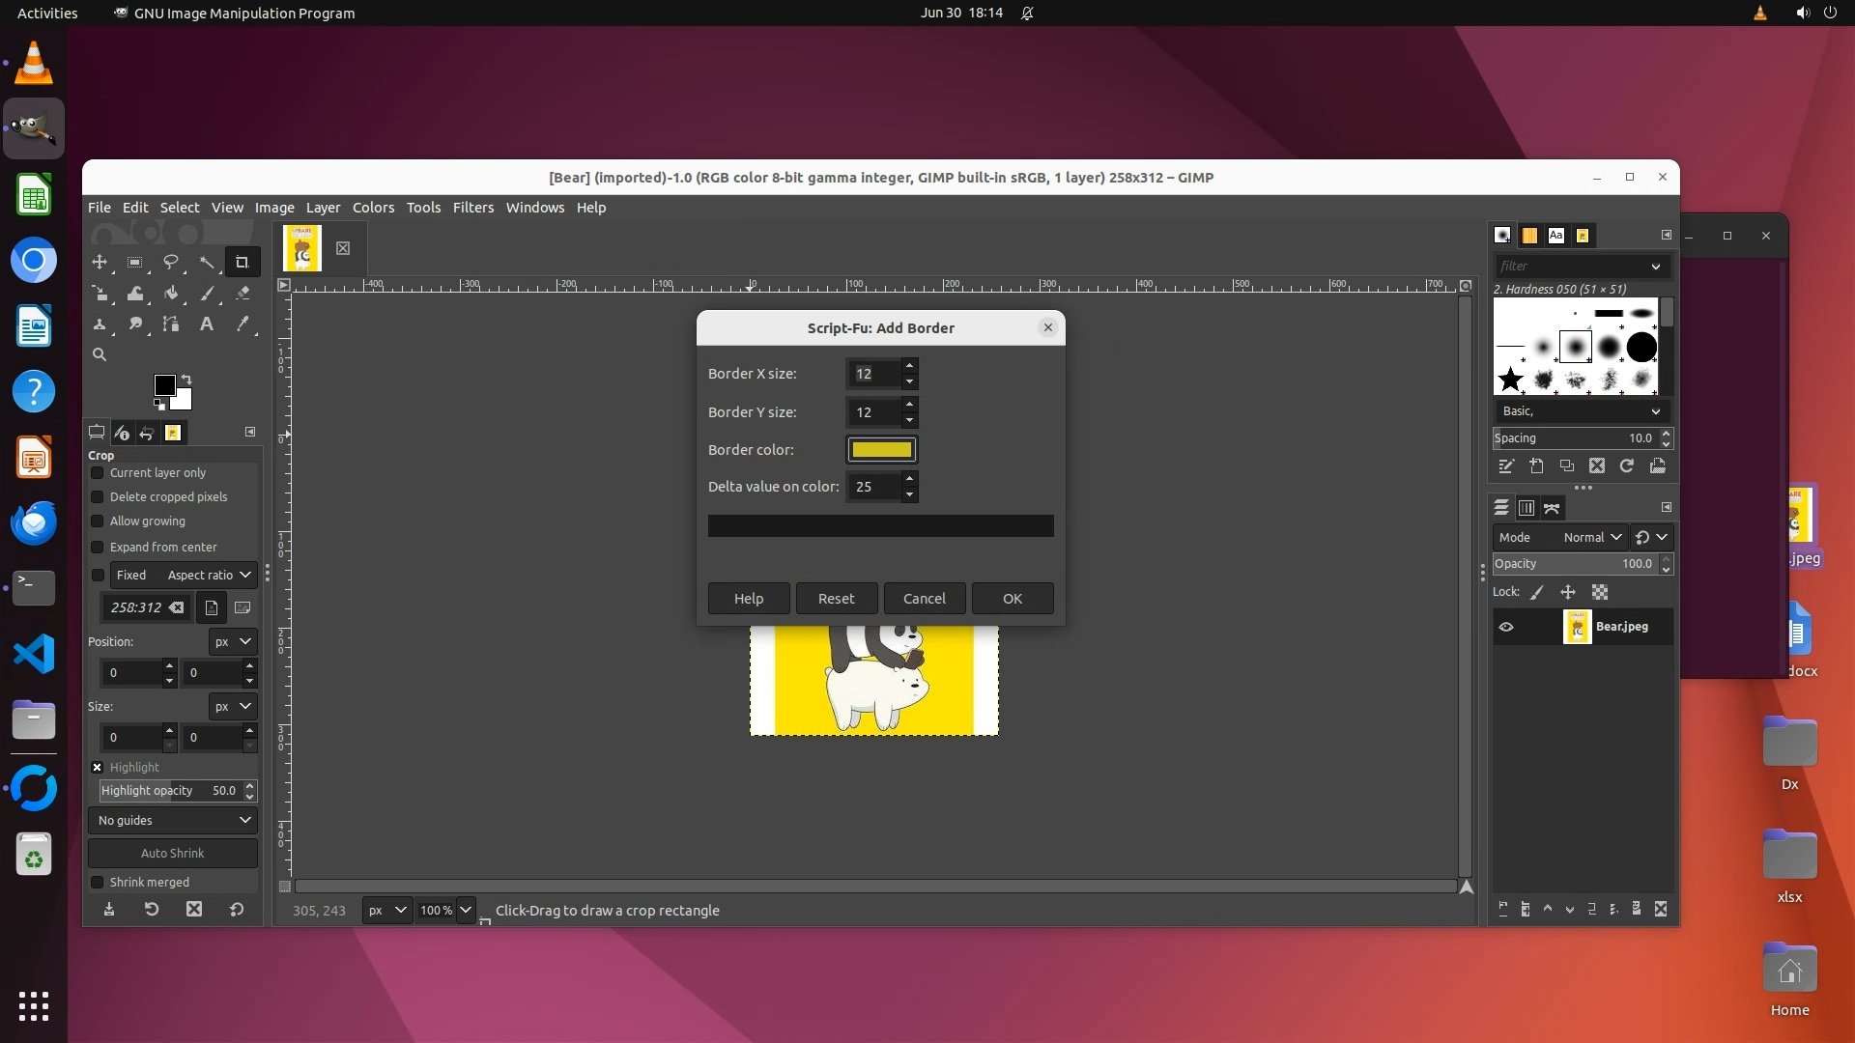Click the Eraser tool icon

tap(243, 294)
